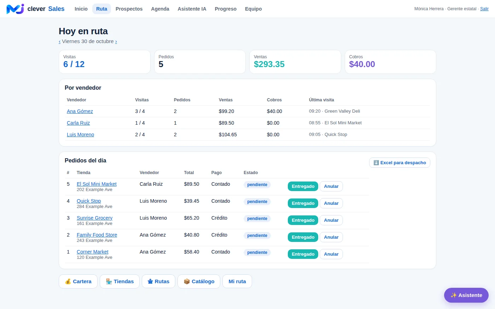Cancel the Family Food Store order
Screen dimensions: 495x309
[331, 237]
